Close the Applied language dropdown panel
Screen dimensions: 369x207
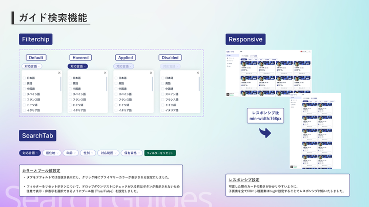click(x=151, y=73)
